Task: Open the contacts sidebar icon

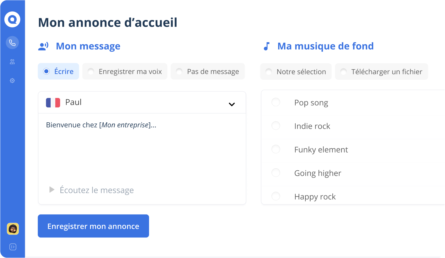Action: click(x=12, y=62)
